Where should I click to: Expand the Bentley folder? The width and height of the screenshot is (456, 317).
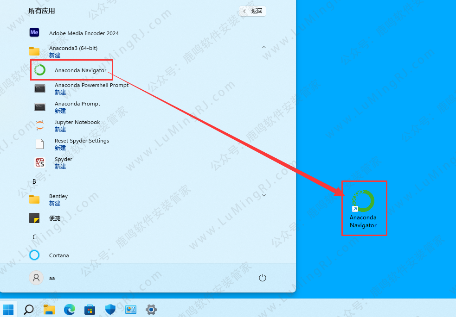click(x=263, y=195)
